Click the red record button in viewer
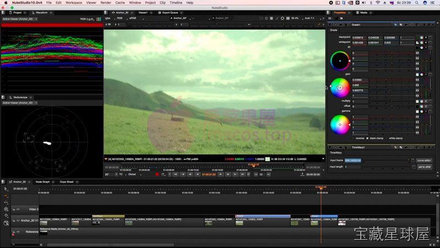This screenshot has width=440, height=248. 157,174
